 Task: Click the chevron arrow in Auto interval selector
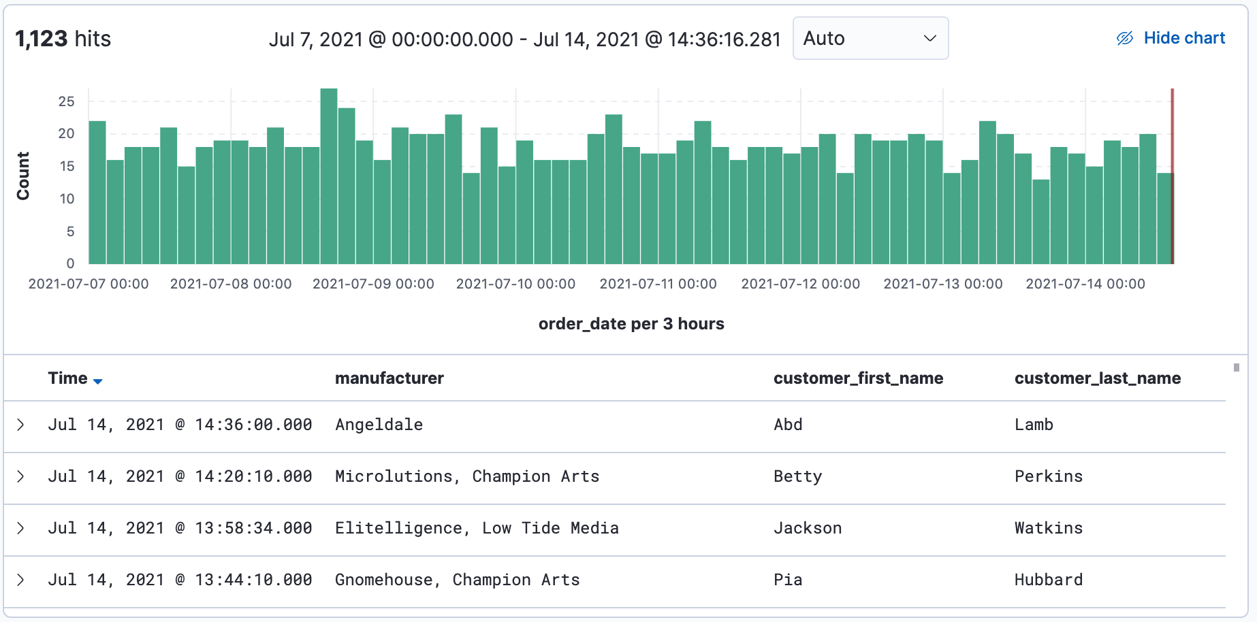[x=929, y=39]
